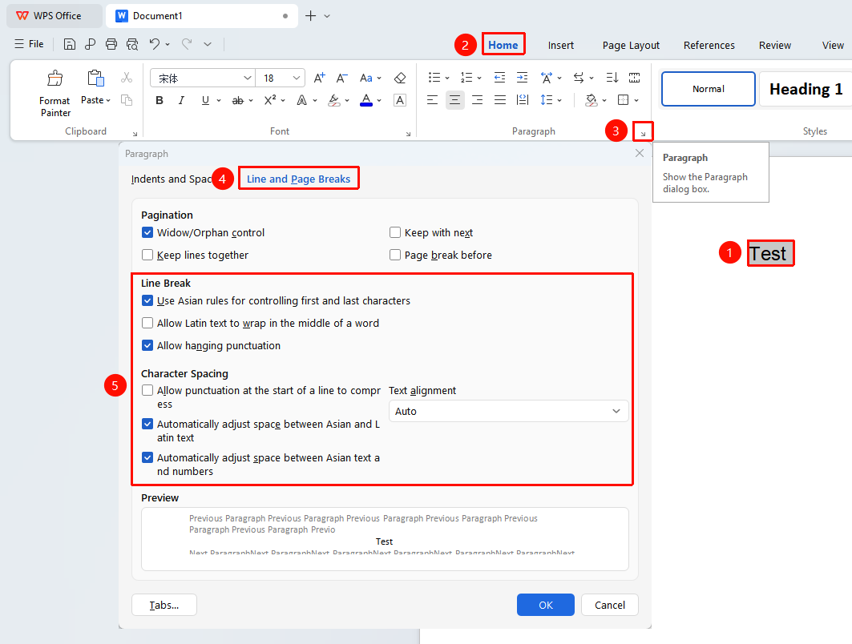Expand the font size 18 dropdown

[296, 78]
